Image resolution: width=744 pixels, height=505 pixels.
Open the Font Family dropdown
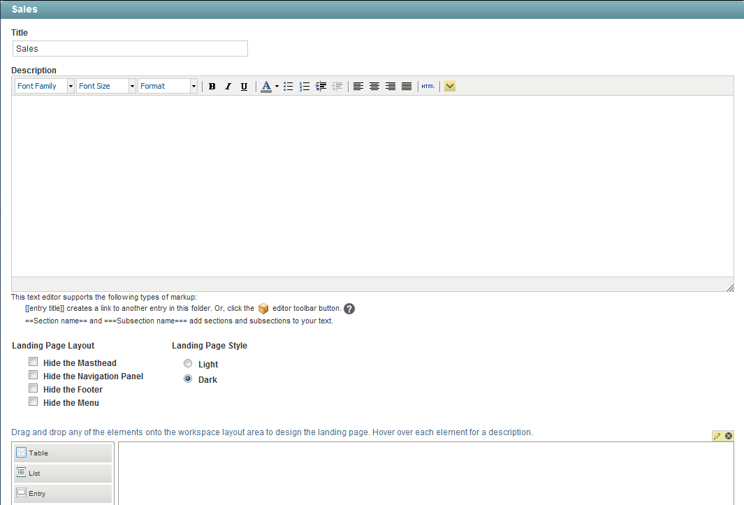pyautogui.click(x=45, y=86)
